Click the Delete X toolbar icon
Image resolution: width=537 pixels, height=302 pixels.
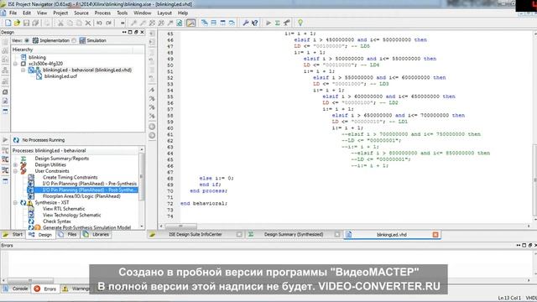88,23
